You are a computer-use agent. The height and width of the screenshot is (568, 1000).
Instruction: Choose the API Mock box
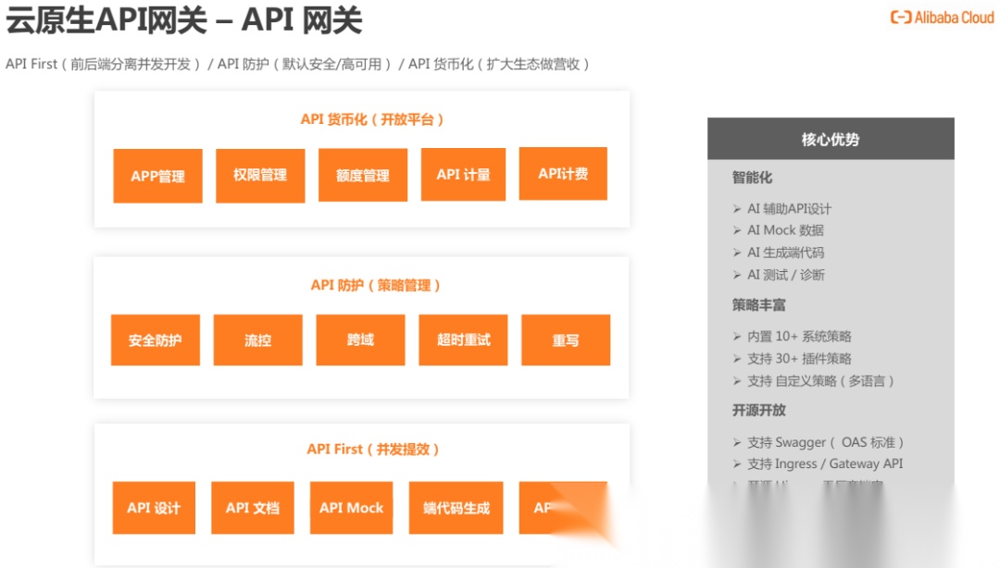point(352,508)
